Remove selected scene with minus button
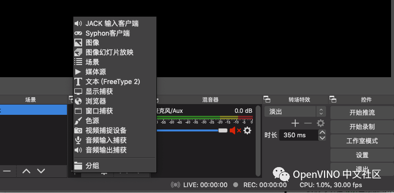The width and height of the screenshot is (394, 193). coord(7,171)
